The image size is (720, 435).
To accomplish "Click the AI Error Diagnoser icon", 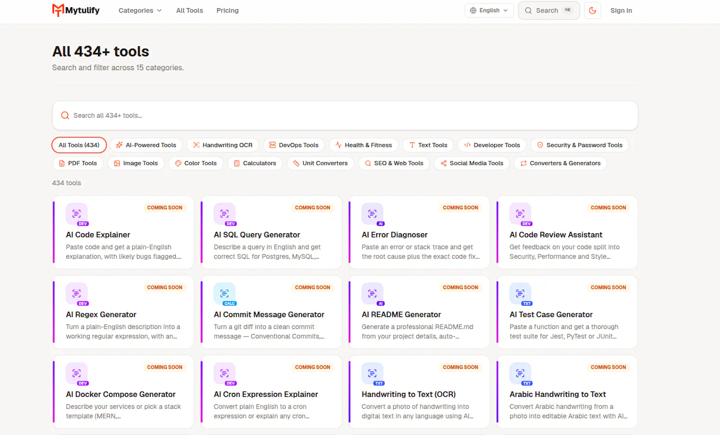I will pyautogui.click(x=372, y=213).
